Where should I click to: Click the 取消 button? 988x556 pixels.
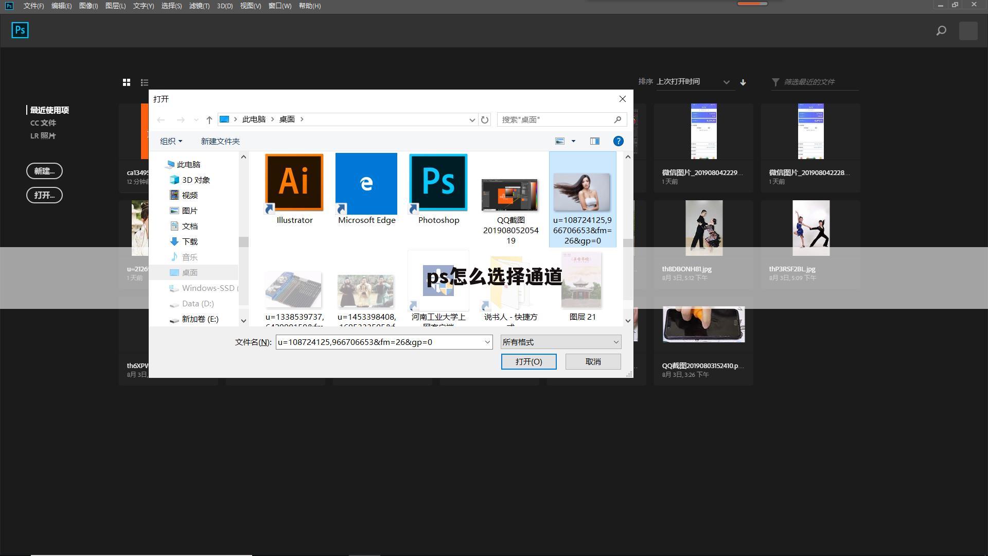tap(593, 362)
